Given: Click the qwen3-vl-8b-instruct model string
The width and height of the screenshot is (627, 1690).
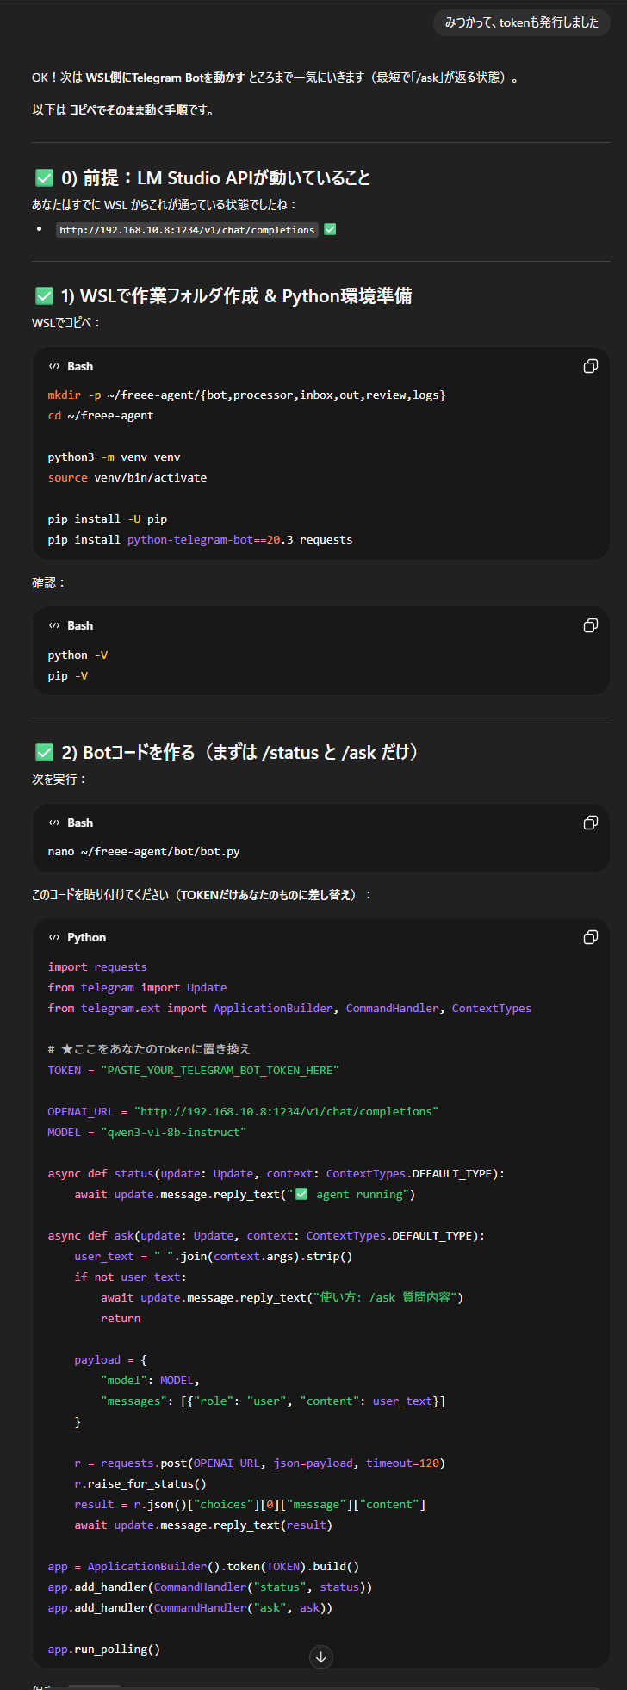Looking at the screenshot, I should click(173, 1132).
